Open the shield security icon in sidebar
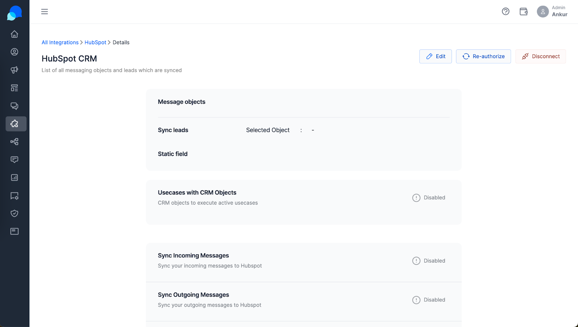Image resolution: width=578 pixels, height=327 pixels. point(14,214)
